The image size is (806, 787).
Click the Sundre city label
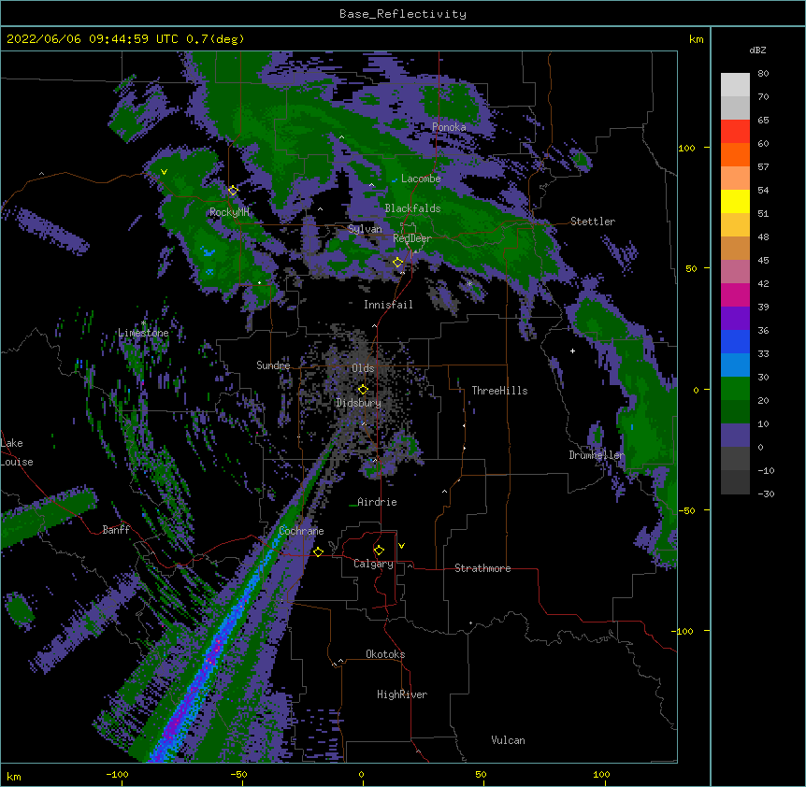(x=273, y=365)
